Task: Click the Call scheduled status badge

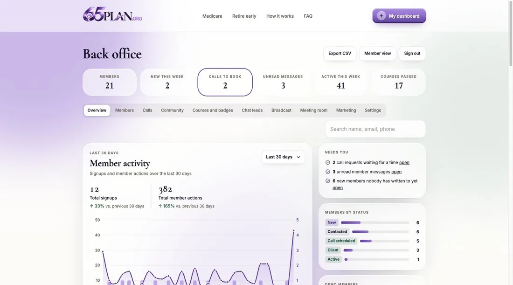Action: pos(341,241)
